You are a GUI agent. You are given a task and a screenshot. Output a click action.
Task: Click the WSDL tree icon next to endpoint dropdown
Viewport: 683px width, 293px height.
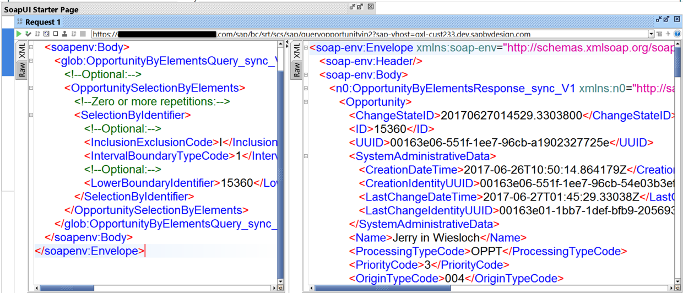point(660,34)
